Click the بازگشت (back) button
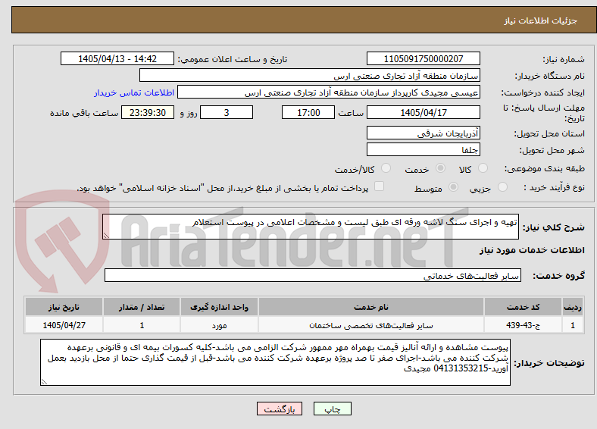 [280, 409]
